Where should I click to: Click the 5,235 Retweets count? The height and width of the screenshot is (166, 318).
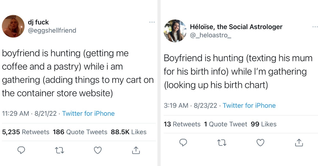[x=25, y=132]
